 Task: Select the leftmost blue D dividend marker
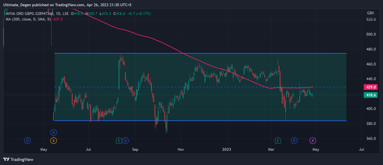tap(27, 140)
